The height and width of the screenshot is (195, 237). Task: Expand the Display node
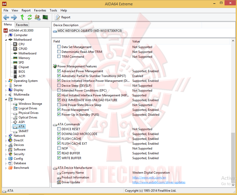tap(6, 90)
